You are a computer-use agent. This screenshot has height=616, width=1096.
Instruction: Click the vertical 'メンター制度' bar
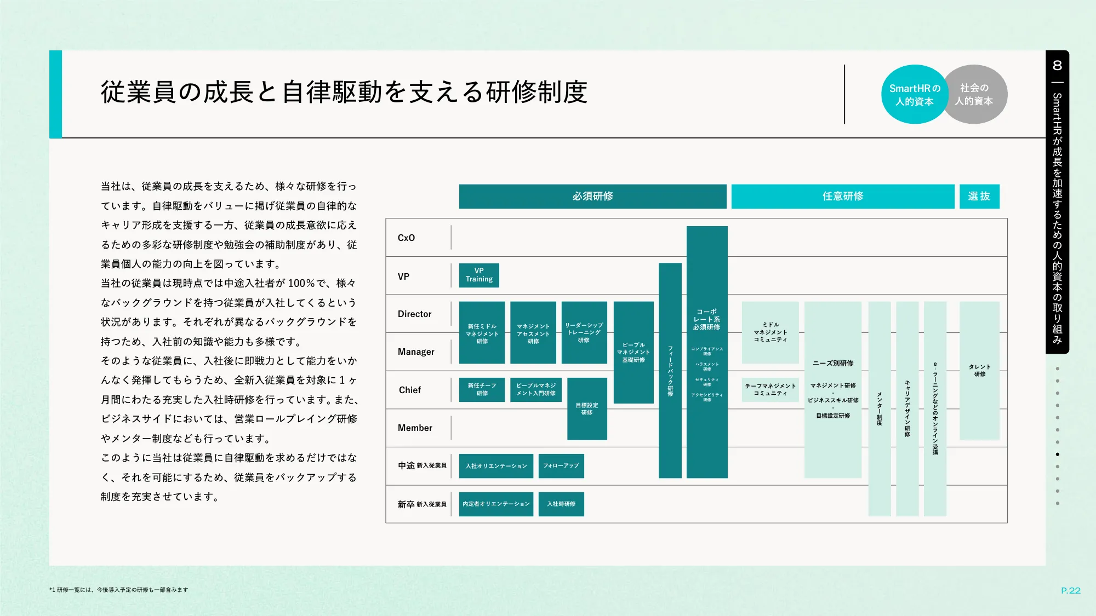(880, 408)
